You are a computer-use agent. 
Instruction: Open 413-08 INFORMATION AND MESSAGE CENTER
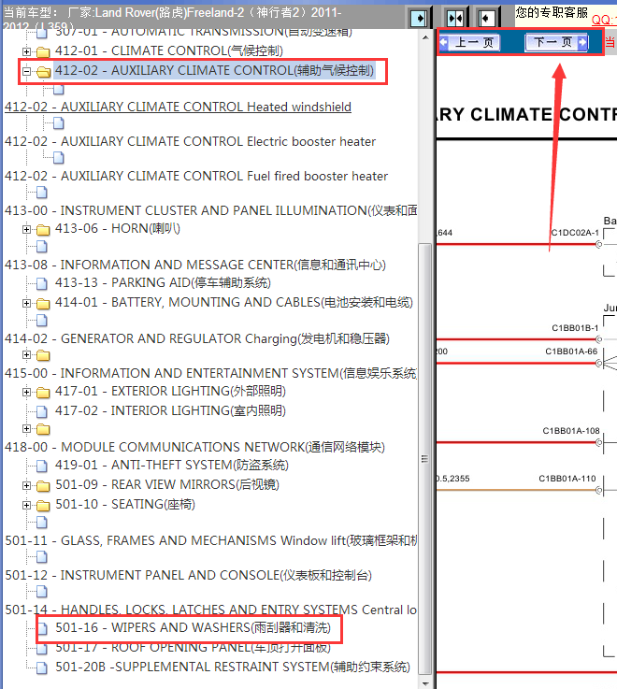[x=195, y=265]
